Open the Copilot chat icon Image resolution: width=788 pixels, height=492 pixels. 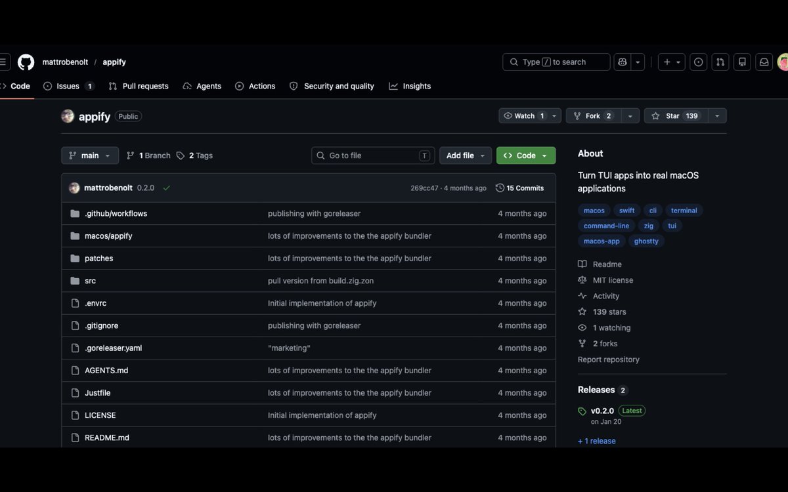coord(623,62)
